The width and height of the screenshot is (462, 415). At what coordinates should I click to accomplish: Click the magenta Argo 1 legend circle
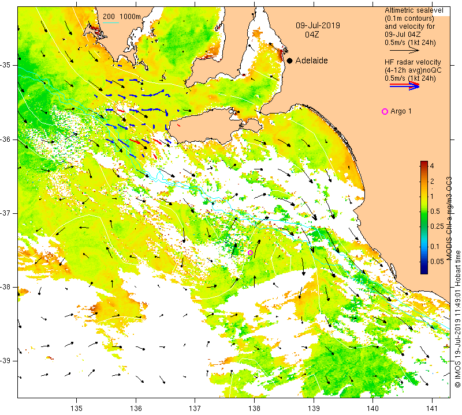(385, 111)
